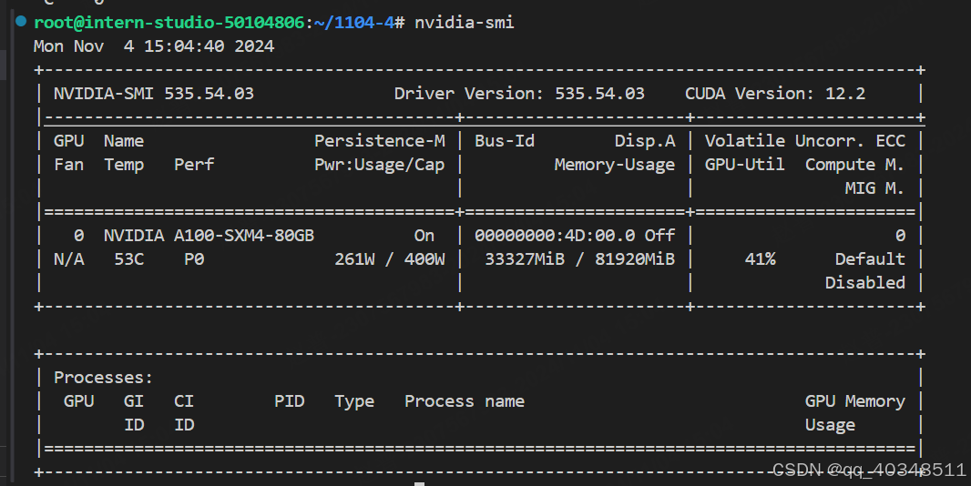This screenshot has width=971, height=486.
Task: Click the Process name column header
Action: [x=465, y=401]
